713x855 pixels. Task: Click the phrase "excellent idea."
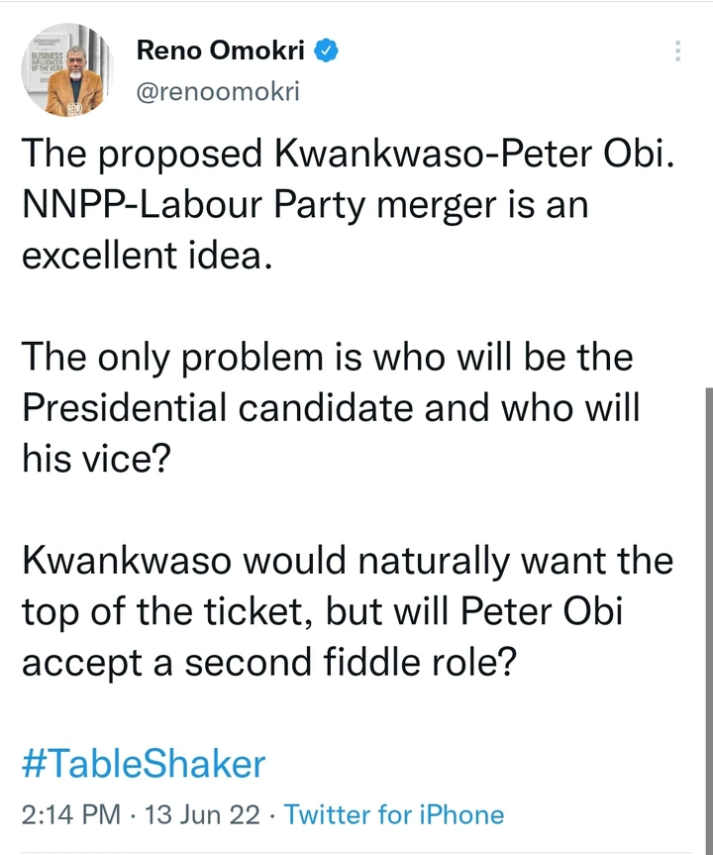pyautogui.click(x=143, y=257)
